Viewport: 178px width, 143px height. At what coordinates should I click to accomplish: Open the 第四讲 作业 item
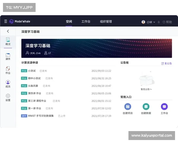35,93
